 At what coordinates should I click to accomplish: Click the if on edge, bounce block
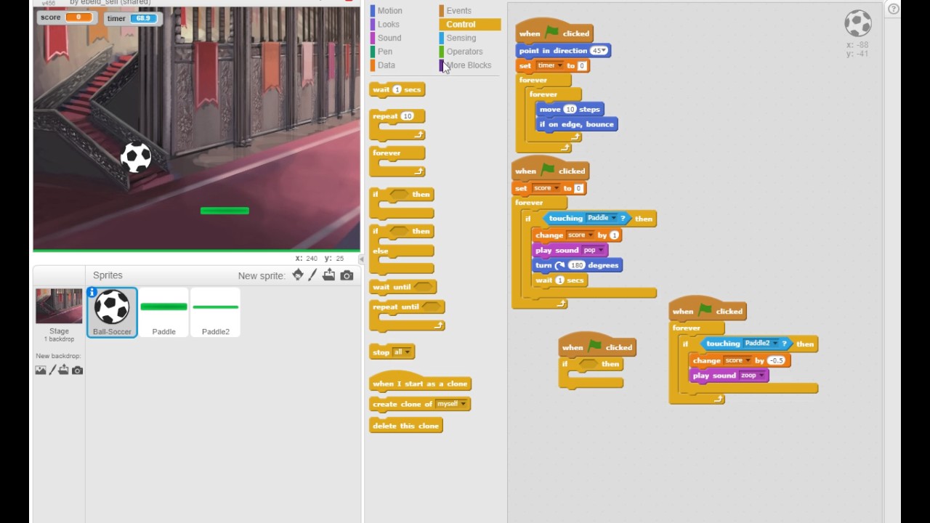[x=577, y=124]
